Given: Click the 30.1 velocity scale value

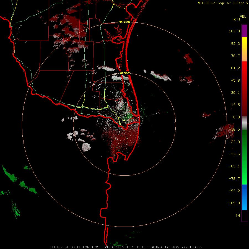Looking at the screenshot, I should pyautogui.click(x=235, y=93).
